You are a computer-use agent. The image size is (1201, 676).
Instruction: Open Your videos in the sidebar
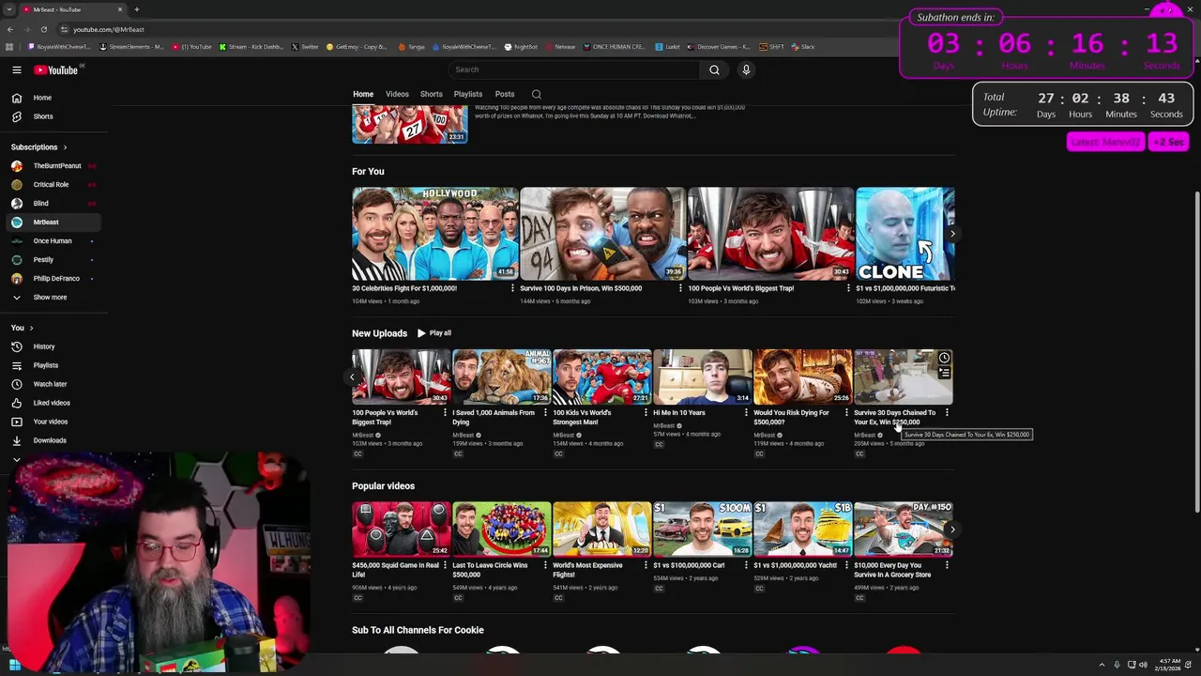pyautogui.click(x=55, y=422)
